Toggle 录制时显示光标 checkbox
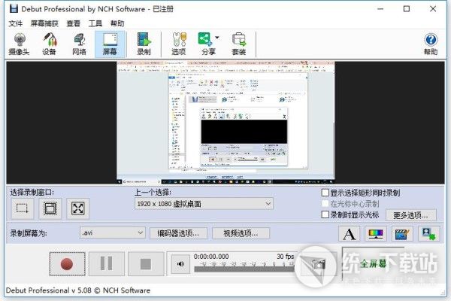This screenshot has height=301, width=451. (325, 214)
